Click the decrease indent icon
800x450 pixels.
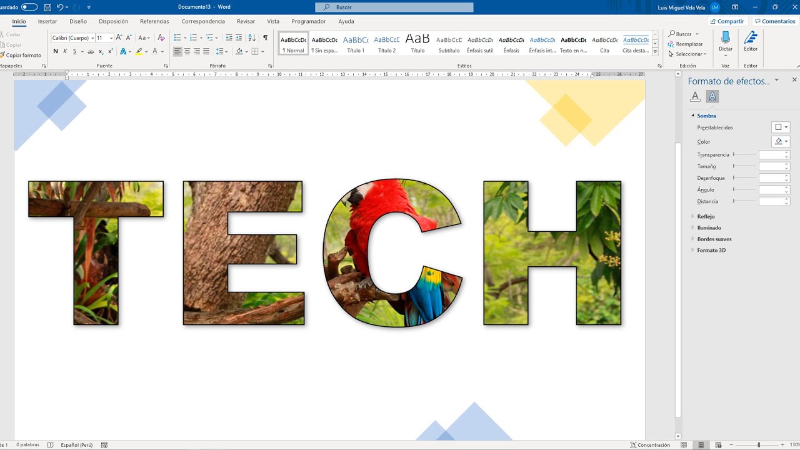(x=229, y=38)
